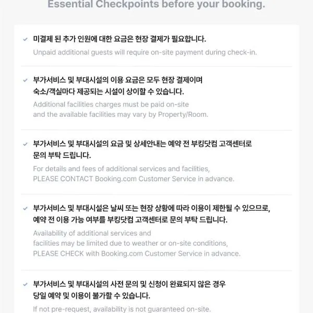
Task: Click checkmark beside weather limitation notice
Action: pos(25,209)
